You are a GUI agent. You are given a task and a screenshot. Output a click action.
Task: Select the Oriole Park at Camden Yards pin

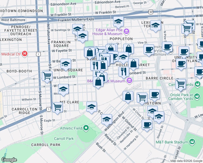point(197,97)
